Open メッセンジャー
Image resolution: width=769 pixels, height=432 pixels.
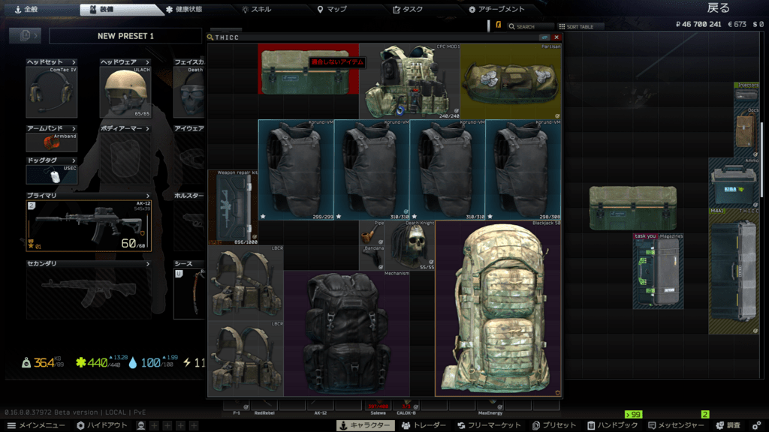click(676, 425)
